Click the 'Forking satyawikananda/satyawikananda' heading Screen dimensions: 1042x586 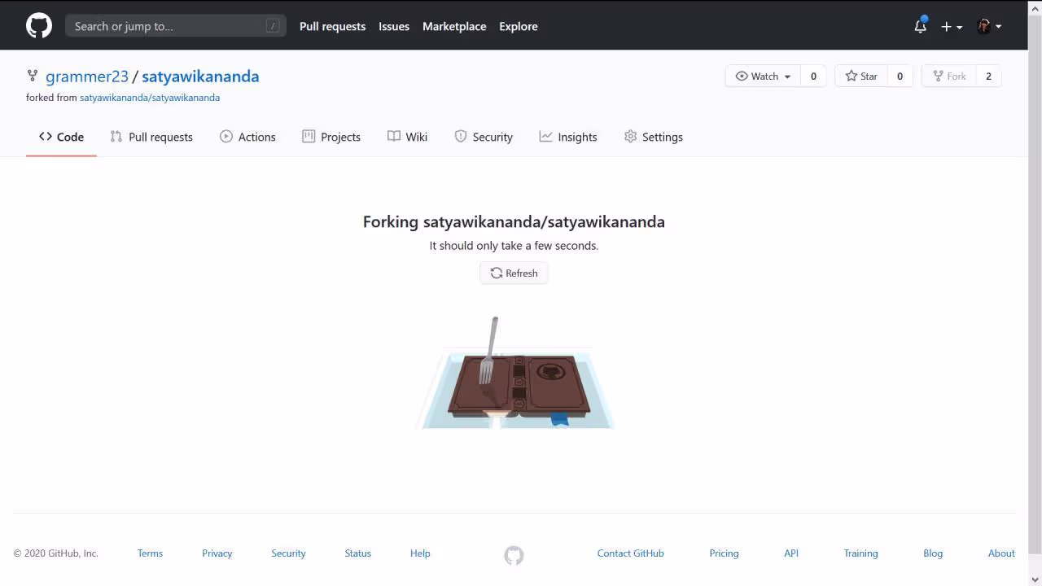[x=514, y=221]
